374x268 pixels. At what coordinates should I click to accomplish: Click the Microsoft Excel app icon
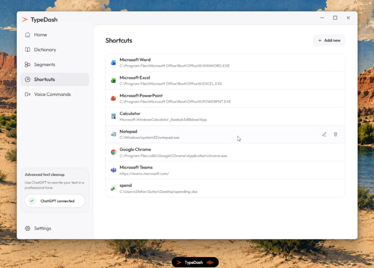click(113, 80)
